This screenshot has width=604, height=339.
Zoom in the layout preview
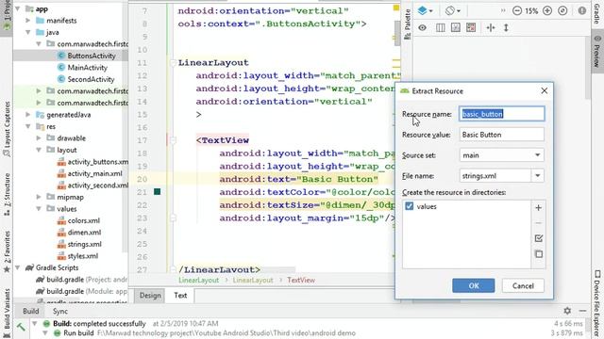coord(547,10)
